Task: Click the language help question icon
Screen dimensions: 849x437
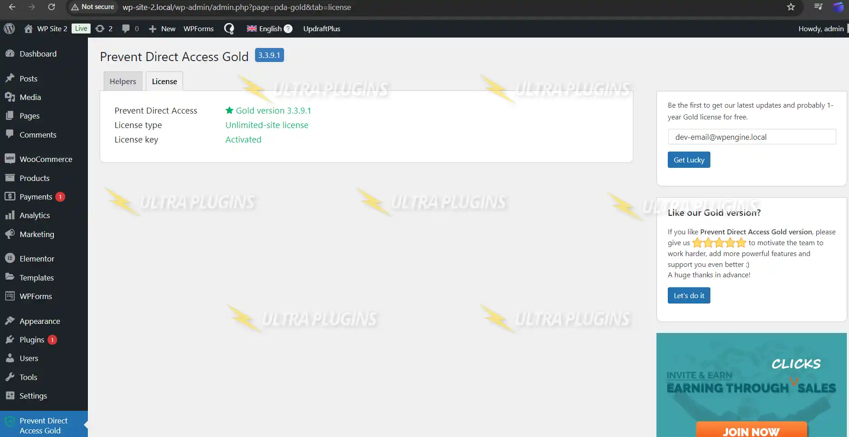Action: 288,28
